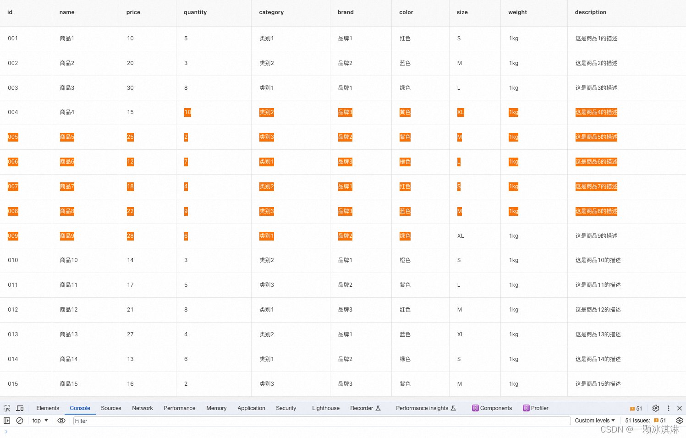Open the Performance tab
686x438 pixels.
point(180,408)
